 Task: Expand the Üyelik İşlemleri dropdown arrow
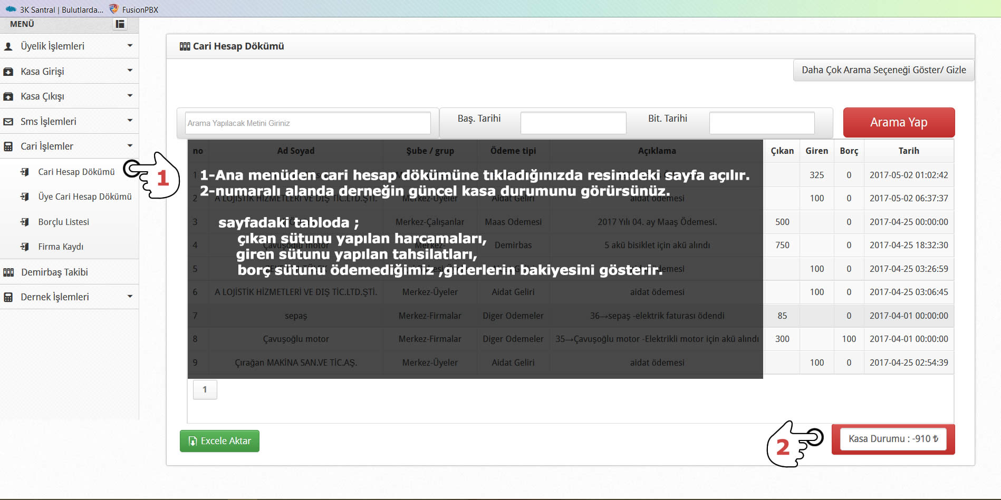(130, 46)
